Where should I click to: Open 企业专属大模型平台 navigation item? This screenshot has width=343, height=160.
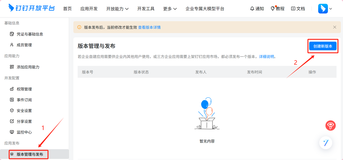point(205,9)
